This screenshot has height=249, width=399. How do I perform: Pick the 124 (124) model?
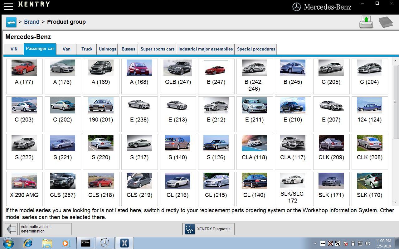click(x=370, y=114)
